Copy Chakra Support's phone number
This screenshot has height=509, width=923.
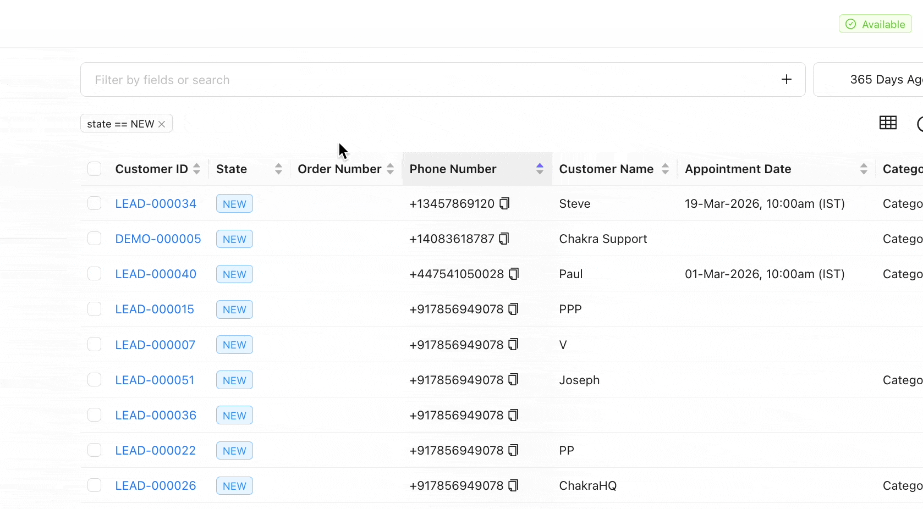[x=504, y=239]
